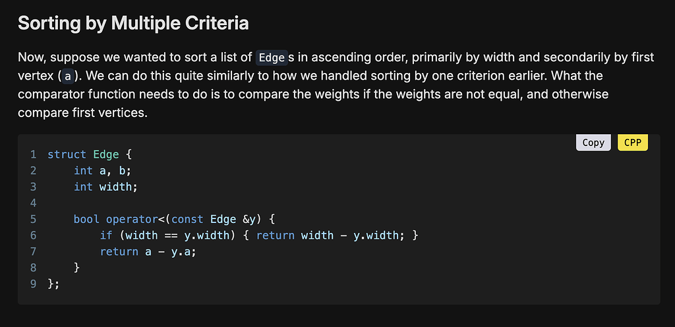Click "return" inside the braces on line 6

click(276, 235)
